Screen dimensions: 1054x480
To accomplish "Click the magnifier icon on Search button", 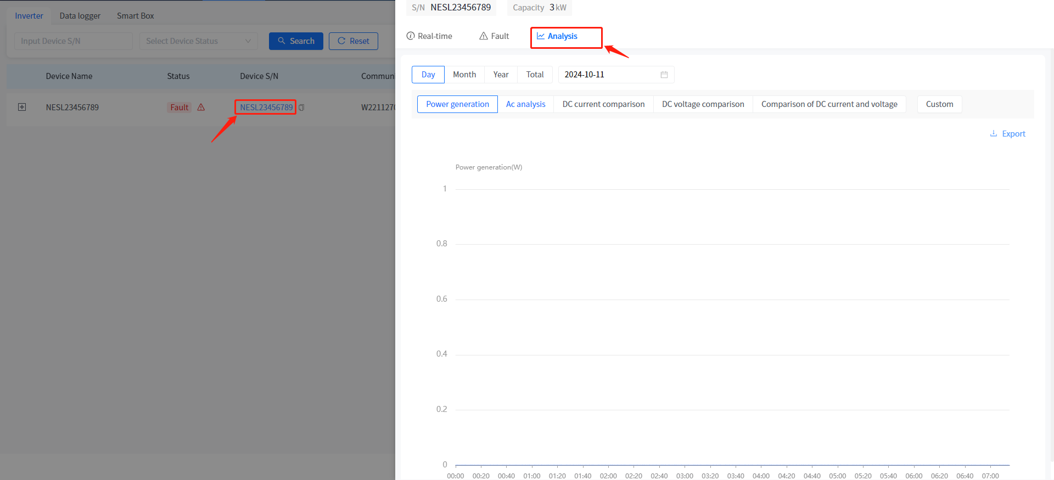I will 282,41.
